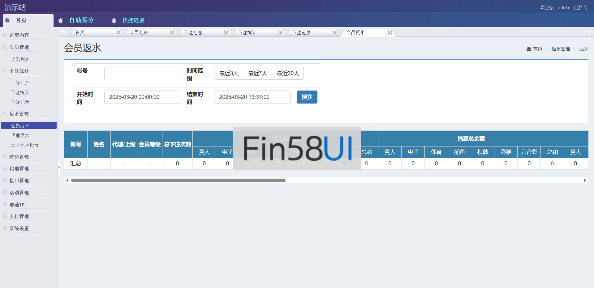The height and width of the screenshot is (288, 594).
Task: Select the 最近3天 time range
Action: pos(229,73)
